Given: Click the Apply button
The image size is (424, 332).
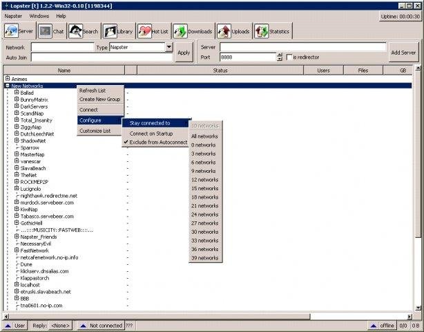Looking at the screenshot, I should [x=184, y=53].
